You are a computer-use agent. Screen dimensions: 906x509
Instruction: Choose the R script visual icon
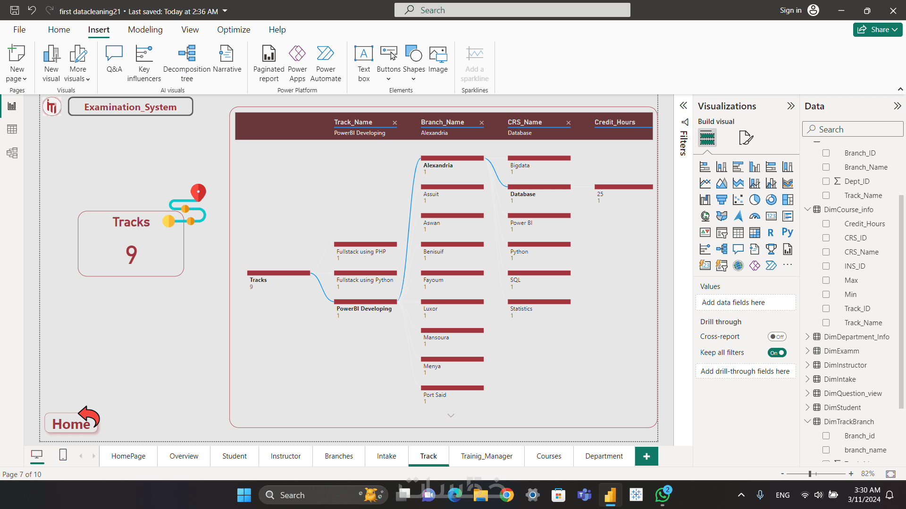click(x=771, y=232)
